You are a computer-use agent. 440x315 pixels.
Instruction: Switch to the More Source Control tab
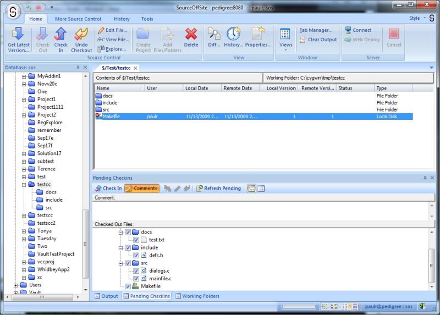click(x=78, y=19)
